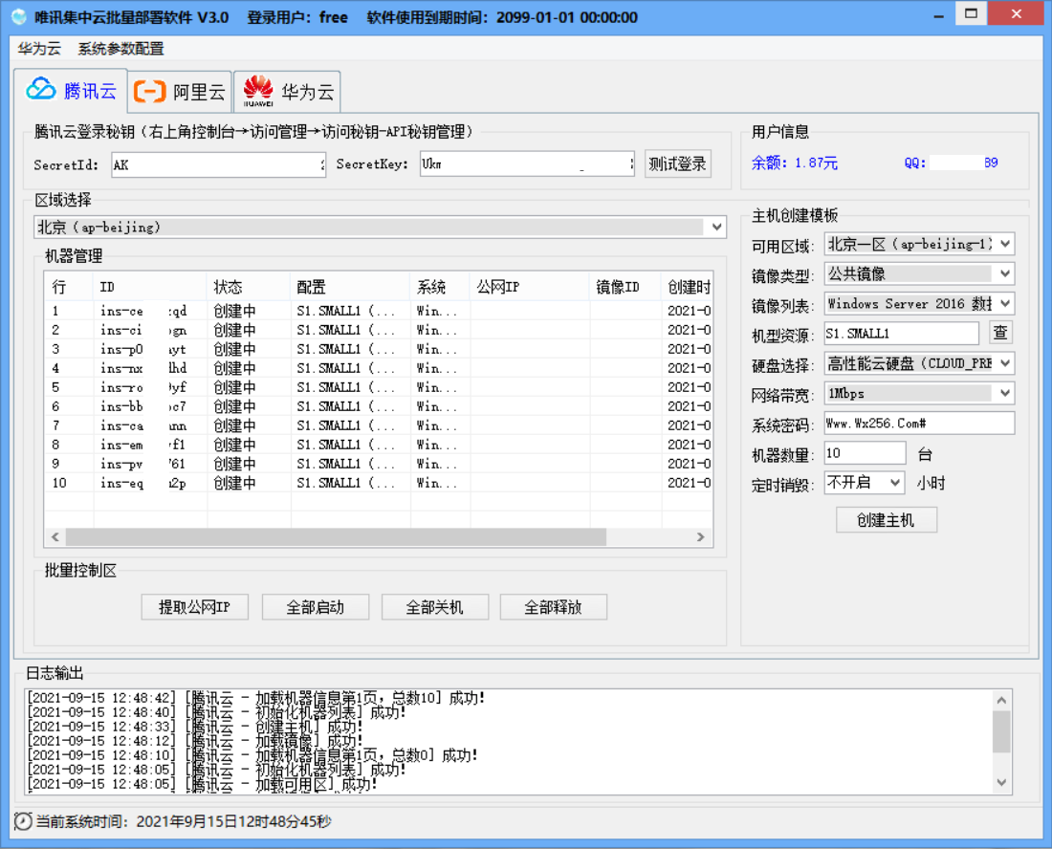The image size is (1052, 849).
Task: Select machine row 5 ins-ro
Action: tap(379, 387)
